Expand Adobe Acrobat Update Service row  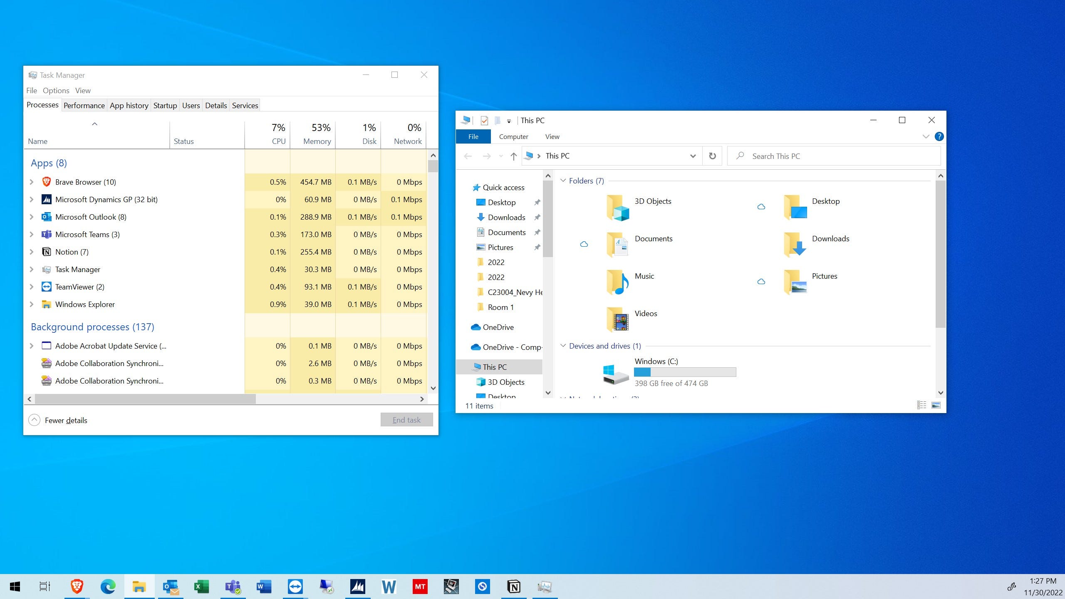[32, 346]
